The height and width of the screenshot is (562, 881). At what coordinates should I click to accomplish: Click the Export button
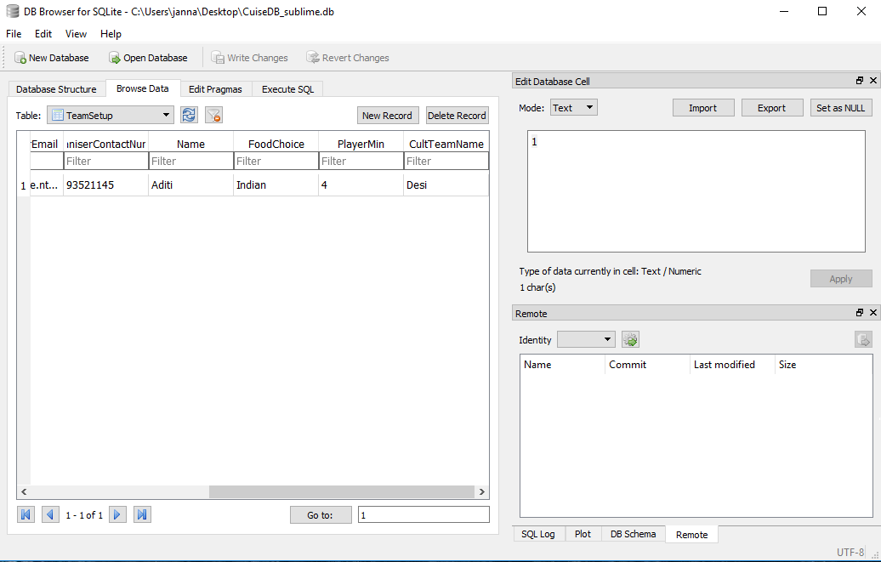pos(771,108)
